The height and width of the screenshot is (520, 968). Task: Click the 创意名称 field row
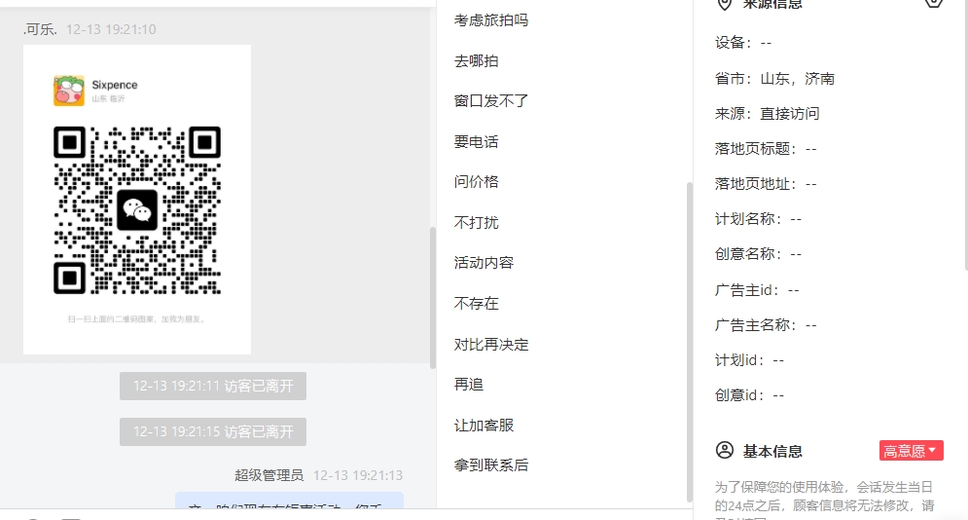[758, 254]
